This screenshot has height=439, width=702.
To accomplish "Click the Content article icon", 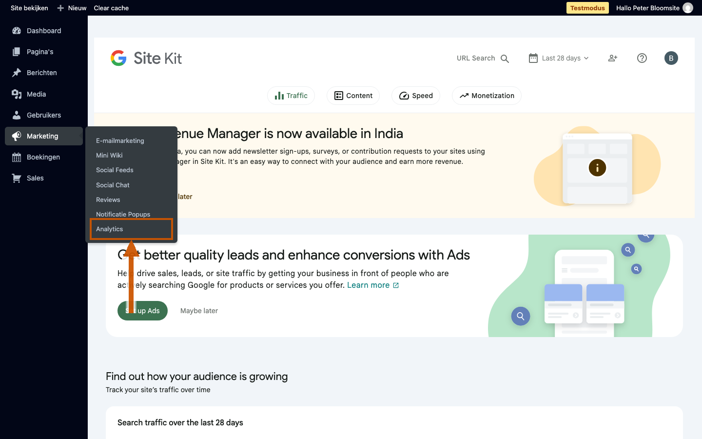I will point(339,96).
